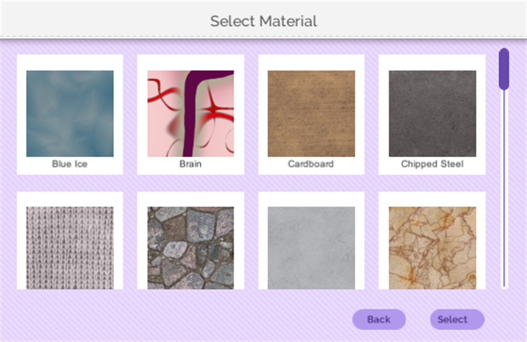527x342 pixels.
Task: Choose the cracked marble texture tile
Action: (432, 248)
